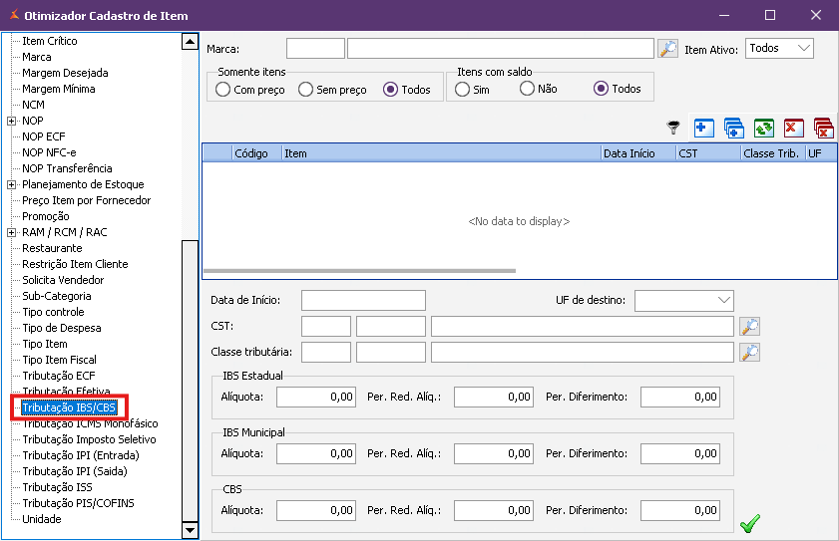Click the blue add single record icon

coord(703,128)
